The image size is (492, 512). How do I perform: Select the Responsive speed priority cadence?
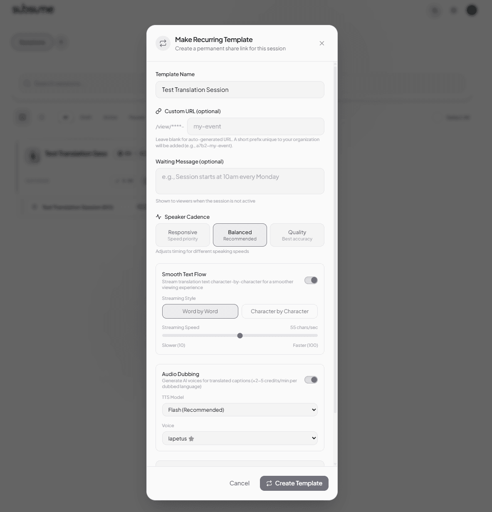tap(182, 235)
